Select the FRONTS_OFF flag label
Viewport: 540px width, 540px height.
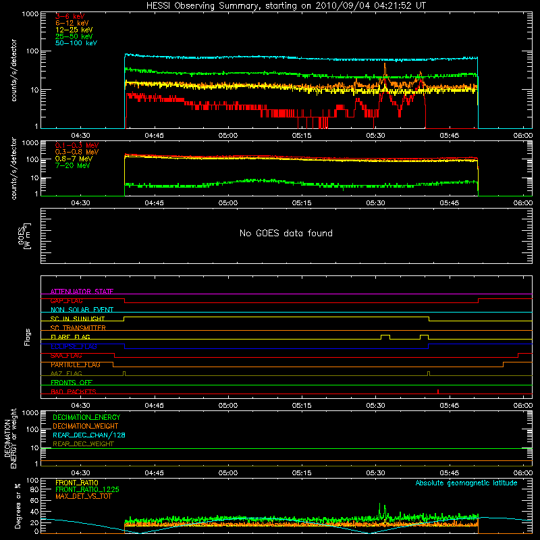pos(72,383)
